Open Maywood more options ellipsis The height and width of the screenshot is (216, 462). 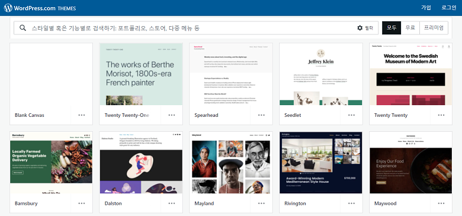point(441,204)
